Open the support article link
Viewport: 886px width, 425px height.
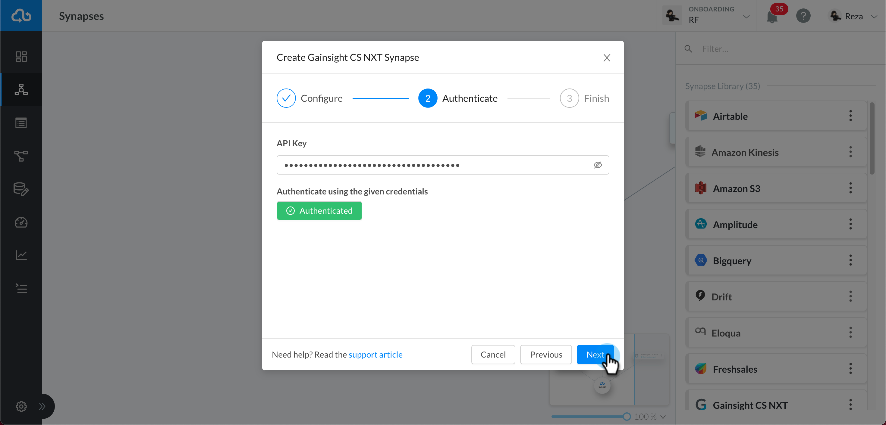pos(375,355)
